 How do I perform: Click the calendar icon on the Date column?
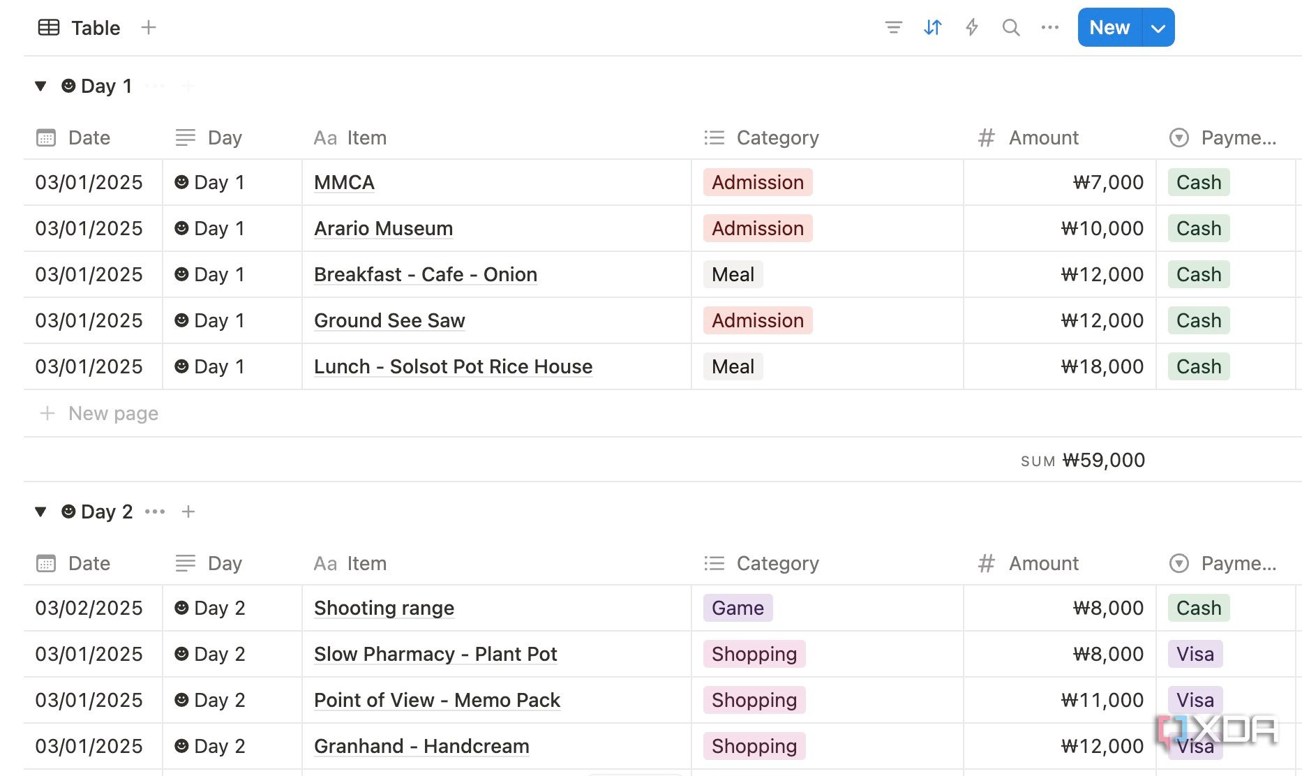[x=45, y=137]
